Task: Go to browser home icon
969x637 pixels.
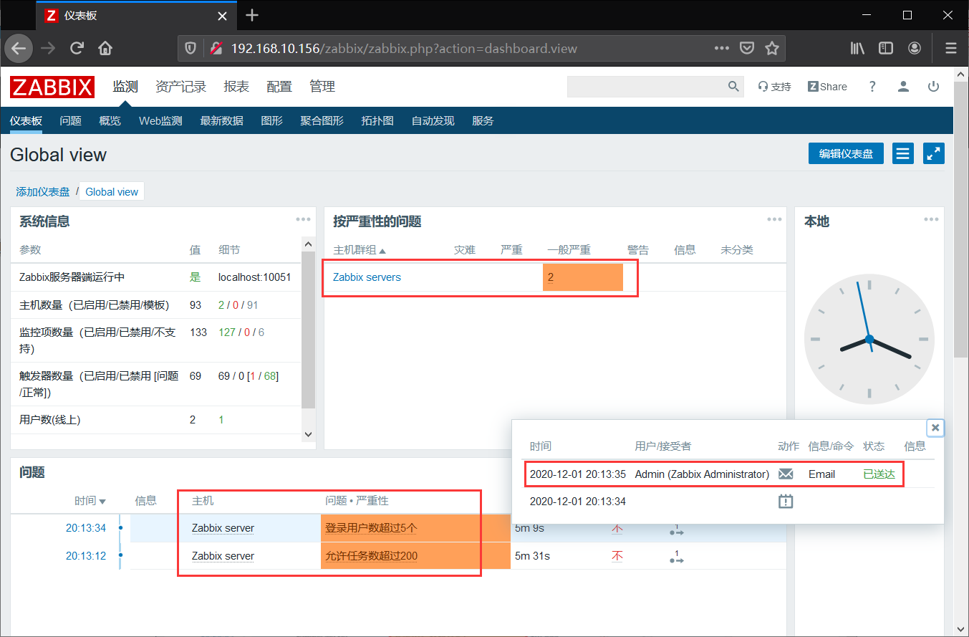Action: pyautogui.click(x=105, y=48)
